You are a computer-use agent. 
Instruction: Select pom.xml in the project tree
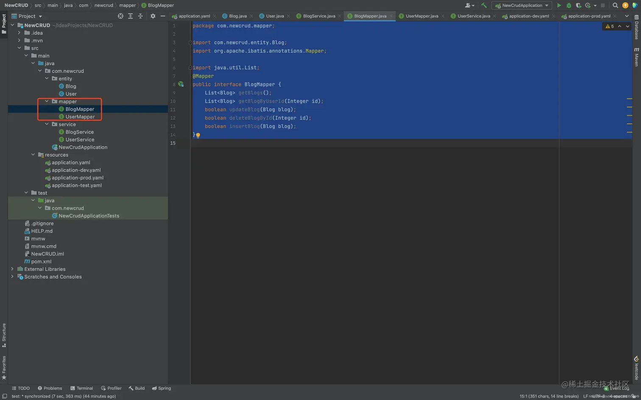pos(41,262)
